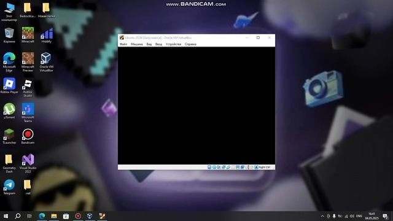
Task: Select the Microsoft Teams desktop shortcut
Action: pyautogui.click(x=28, y=113)
